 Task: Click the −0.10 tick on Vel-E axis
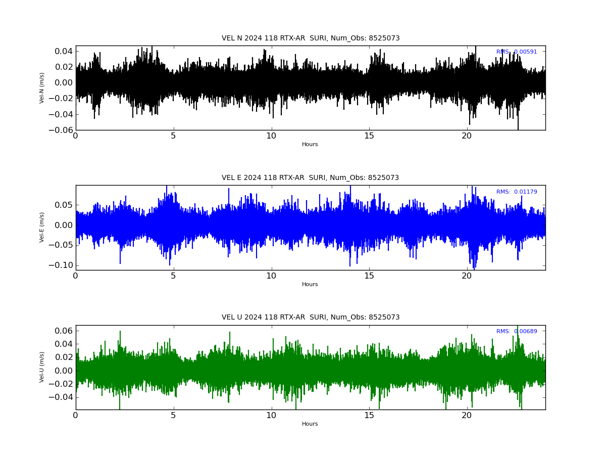(61, 265)
